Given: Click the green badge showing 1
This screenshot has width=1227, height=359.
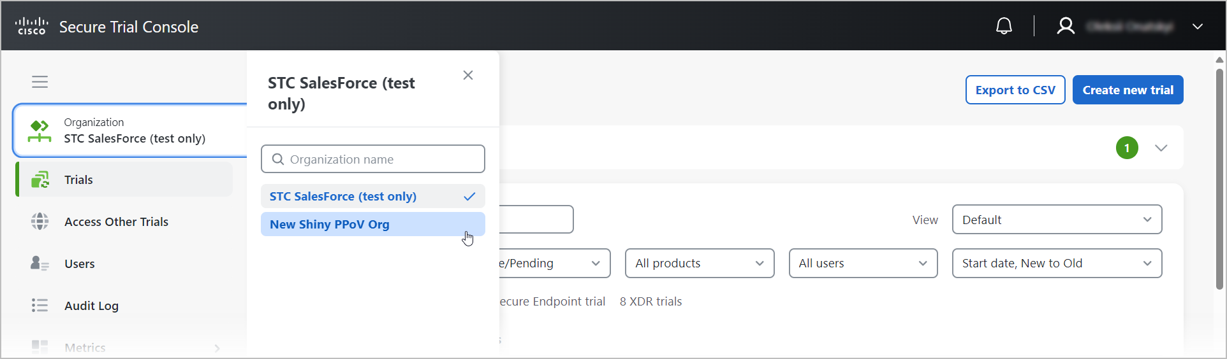Looking at the screenshot, I should point(1127,148).
